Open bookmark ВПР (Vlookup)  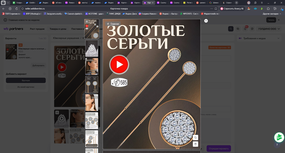tap(32, 14)
